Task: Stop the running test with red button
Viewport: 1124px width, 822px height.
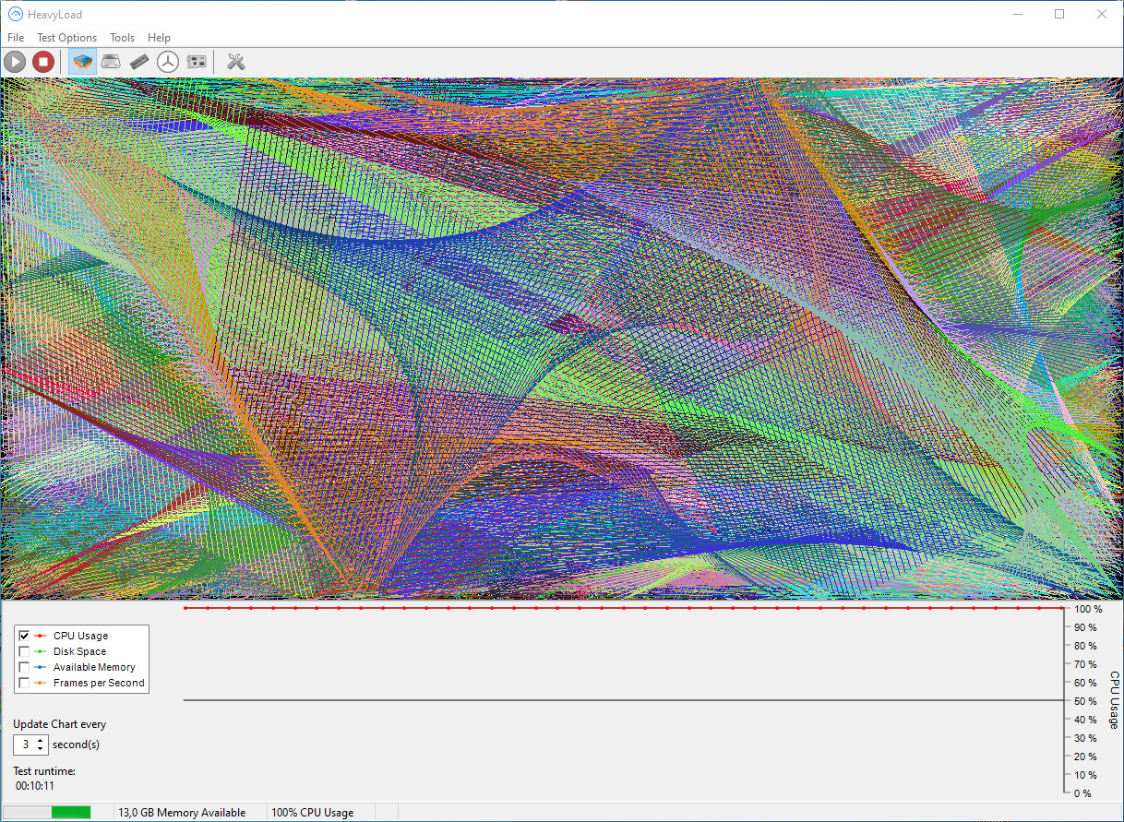Action: pos(42,62)
